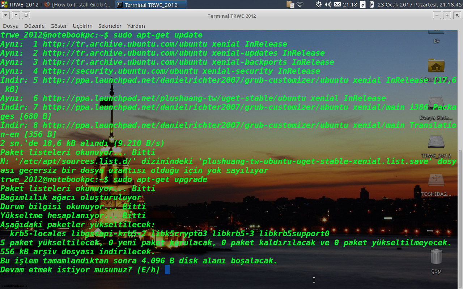
Task: Click the Çöp trash desktop icon
Action: pyautogui.click(x=436, y=256)
